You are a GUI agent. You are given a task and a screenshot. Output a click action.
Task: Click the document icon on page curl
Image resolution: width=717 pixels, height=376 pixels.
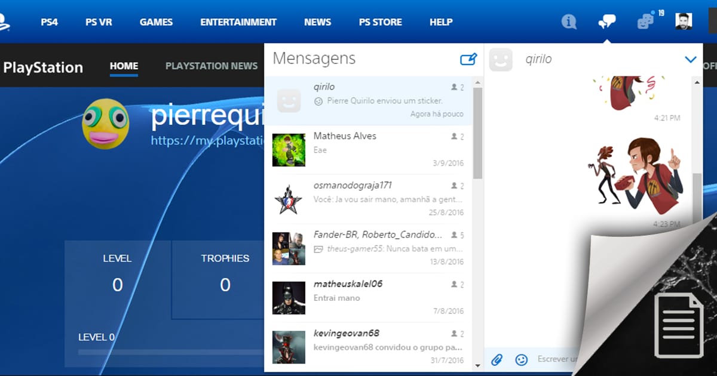pos(678,325)
